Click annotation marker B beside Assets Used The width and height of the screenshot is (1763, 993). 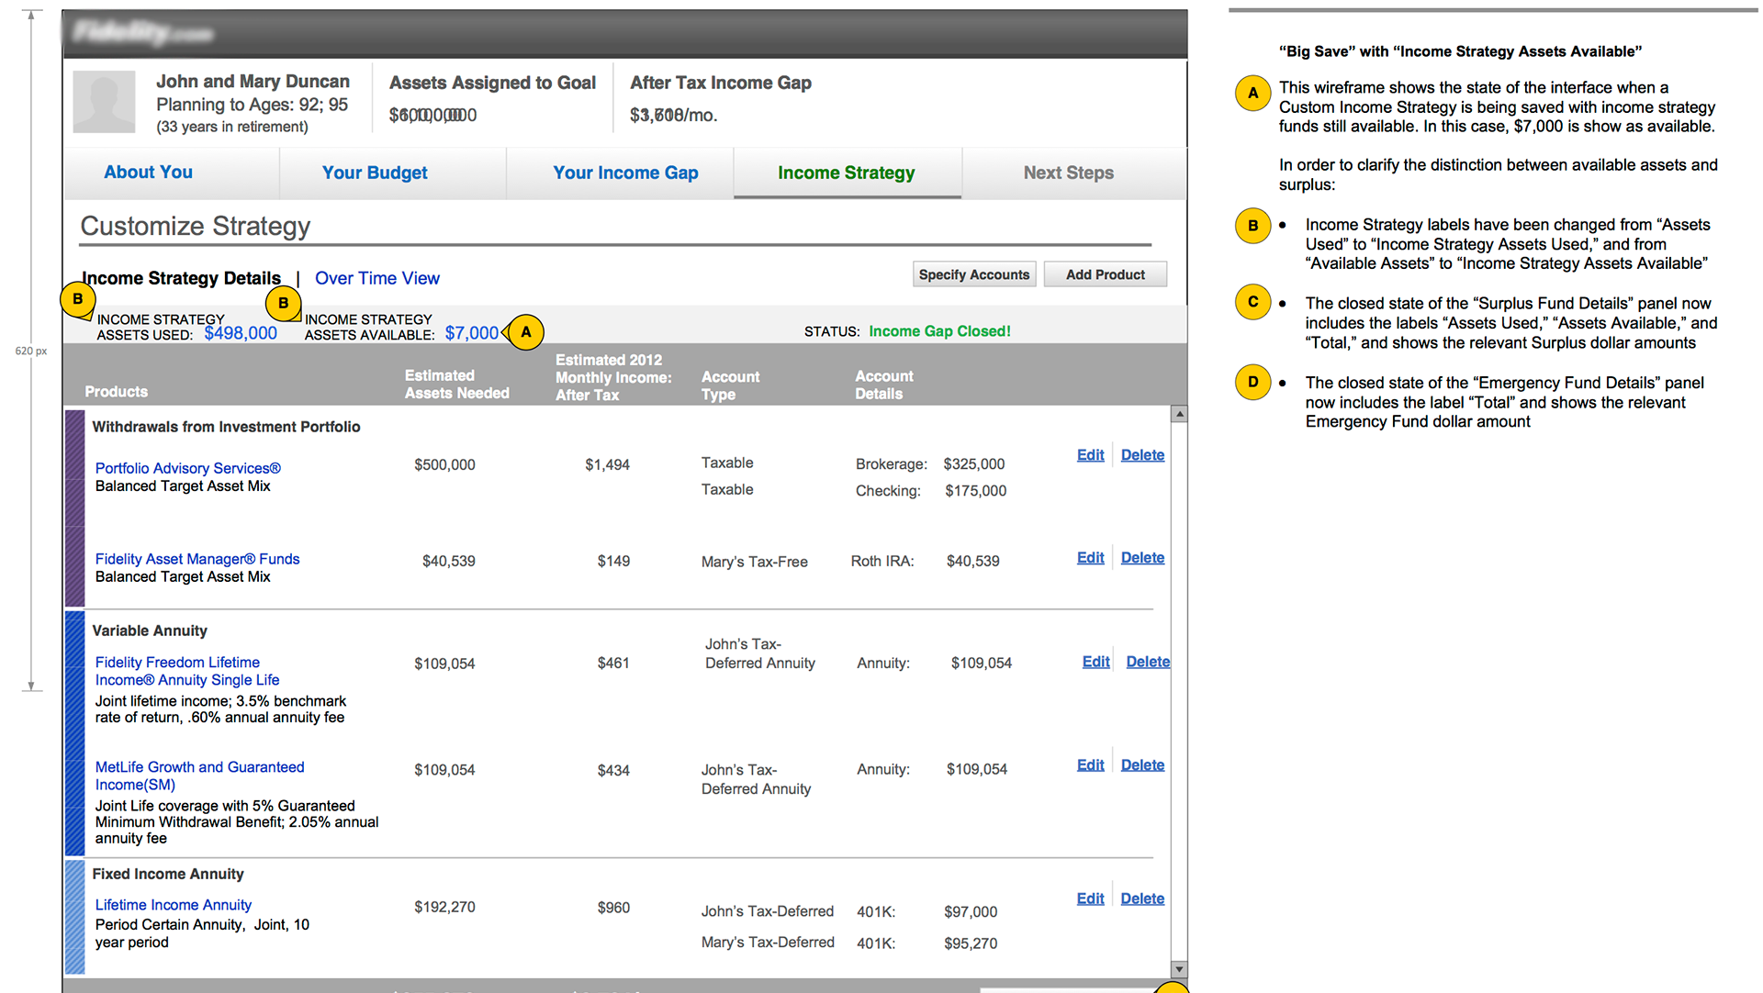[x=78, y=299]
